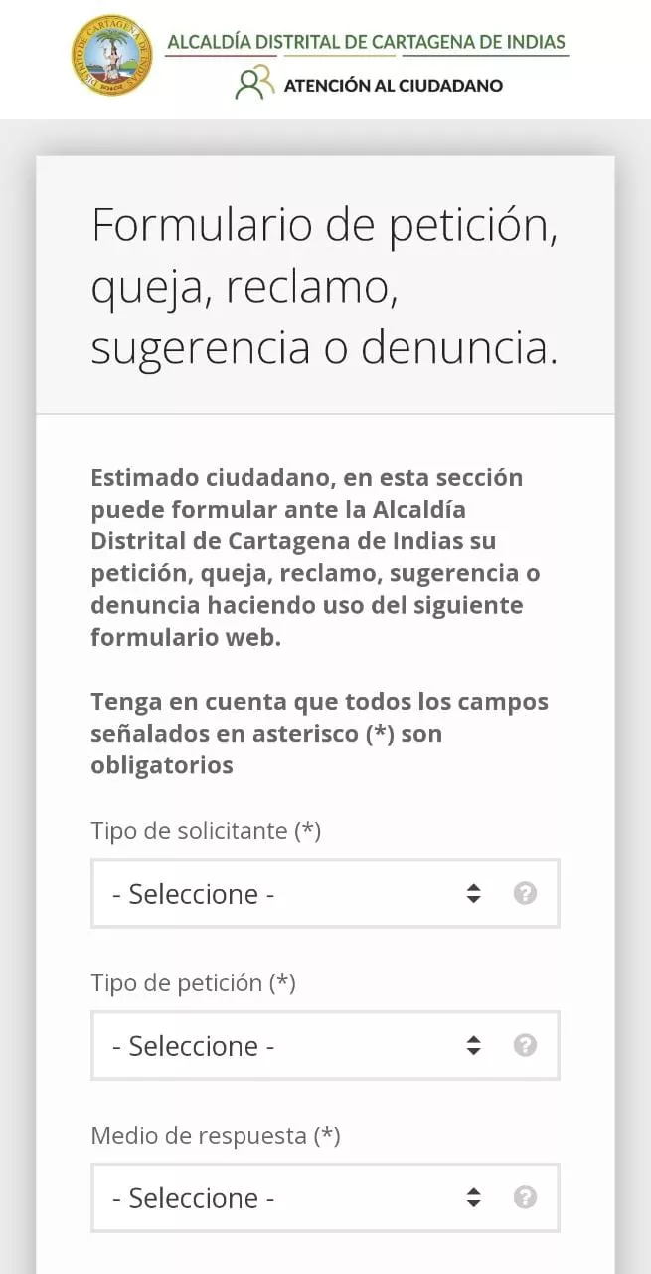Click the Tenga en cuenta mandatory-fields note
The image size is (651, 1274).
320,734
